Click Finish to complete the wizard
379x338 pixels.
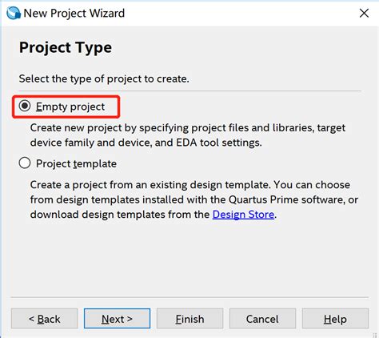point(189,319)
